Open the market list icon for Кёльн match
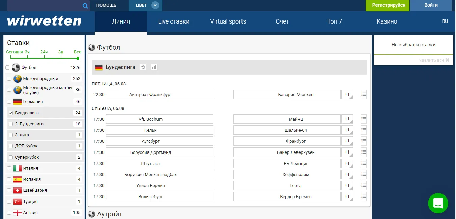The image size is (456, 219). click(x=364, y=130)
